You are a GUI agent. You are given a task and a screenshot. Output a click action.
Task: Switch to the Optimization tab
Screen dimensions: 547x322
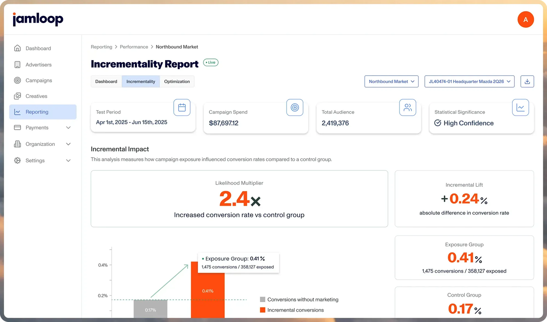[177, 81]
